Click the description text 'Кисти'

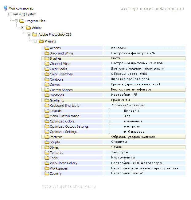pyautogui.click(x=116, y=58)
